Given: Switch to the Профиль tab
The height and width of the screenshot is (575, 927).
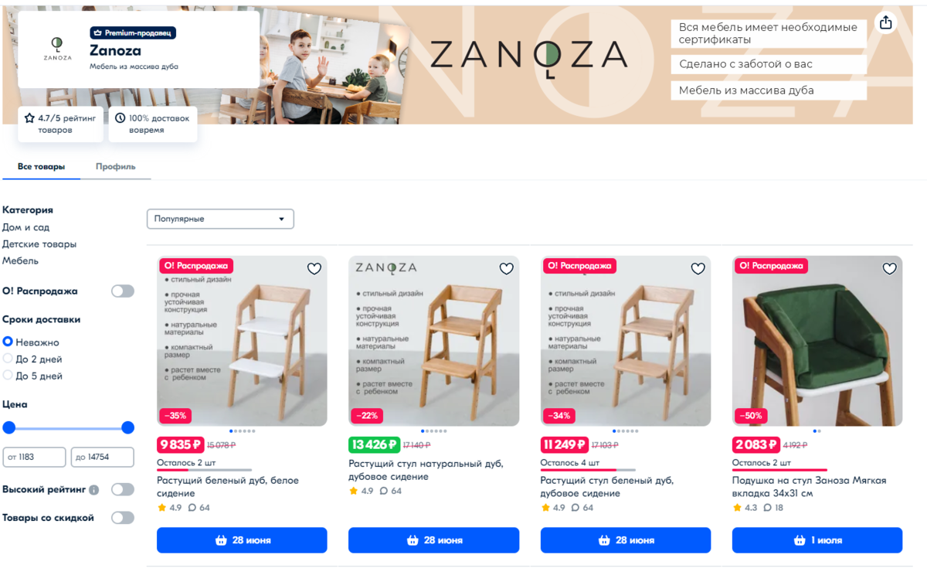Looking at the screenshot, I should (x=116, y=167).
